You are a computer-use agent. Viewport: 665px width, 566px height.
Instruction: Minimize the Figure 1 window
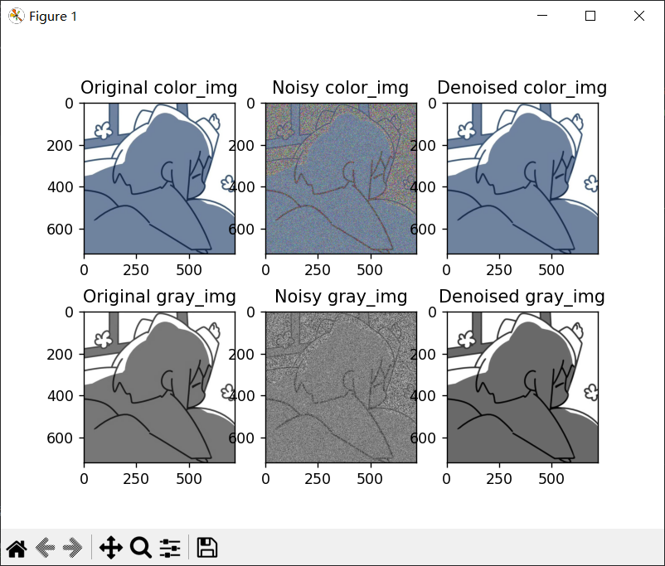[542, 16]
